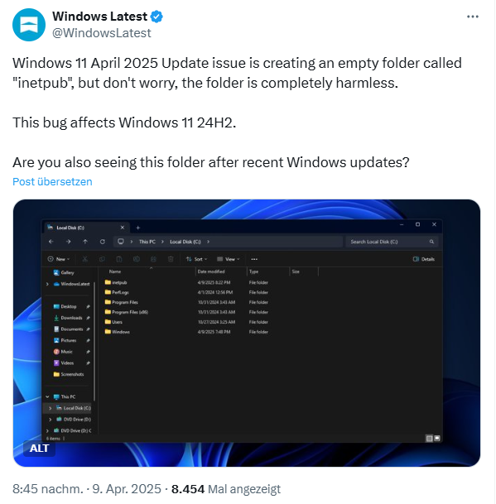Open the tweet's three-dot more options menu
Screen dimensions: 496x504
(473, 17)
